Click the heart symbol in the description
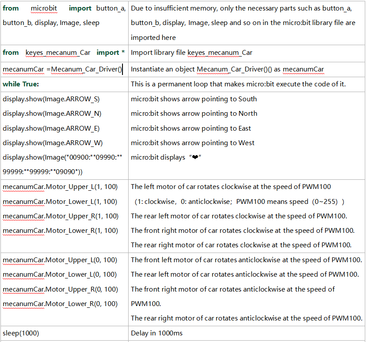This screenshot has width=367, height=342. click(x=195, y=157)
